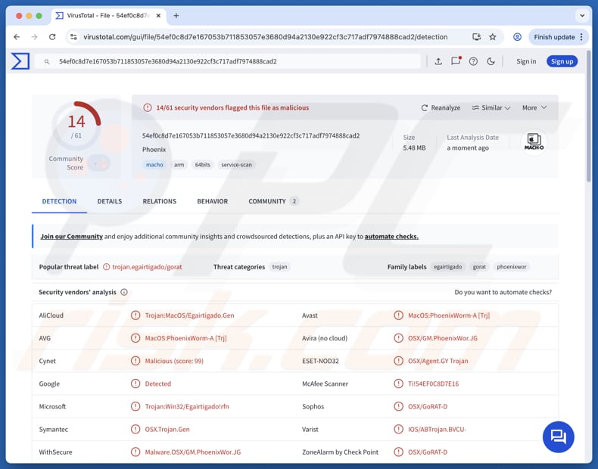Click the upload file icon

coord(438,61)
